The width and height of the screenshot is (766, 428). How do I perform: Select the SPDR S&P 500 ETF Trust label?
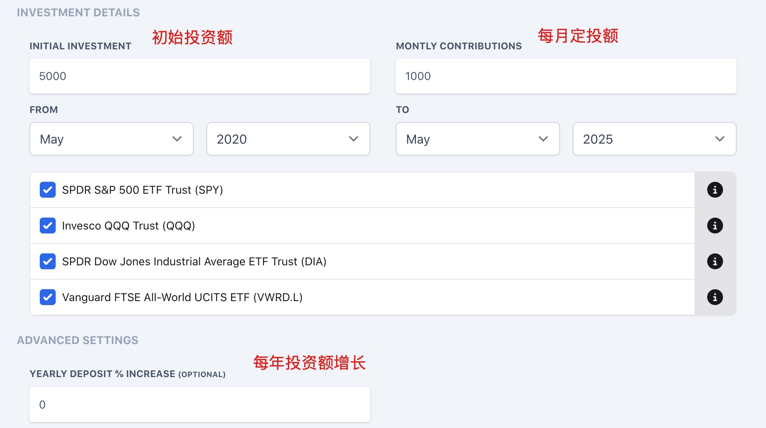142,190
